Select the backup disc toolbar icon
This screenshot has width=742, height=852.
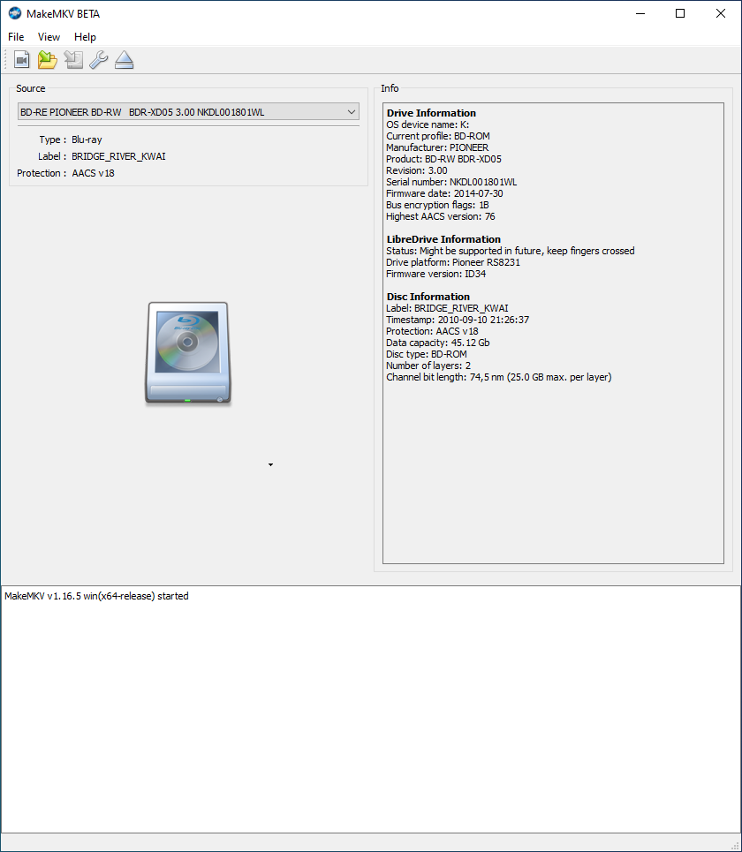pyautogui.click(x=73, y=59)
